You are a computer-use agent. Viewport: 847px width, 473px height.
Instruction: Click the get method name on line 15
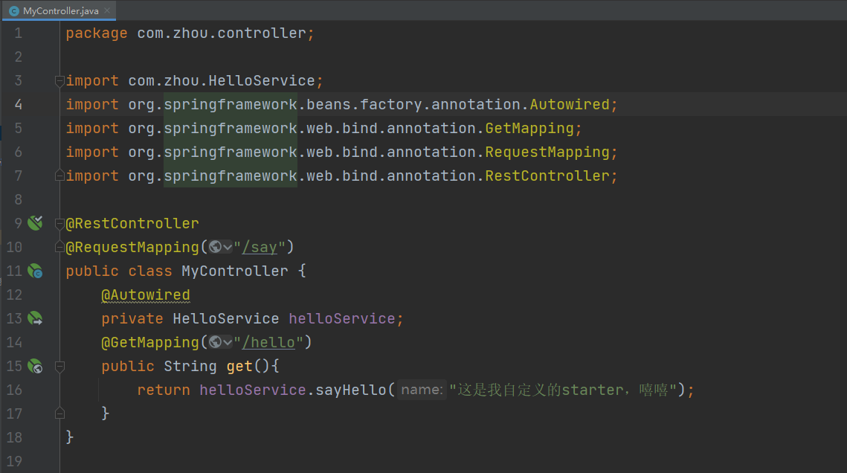point(239,366)
